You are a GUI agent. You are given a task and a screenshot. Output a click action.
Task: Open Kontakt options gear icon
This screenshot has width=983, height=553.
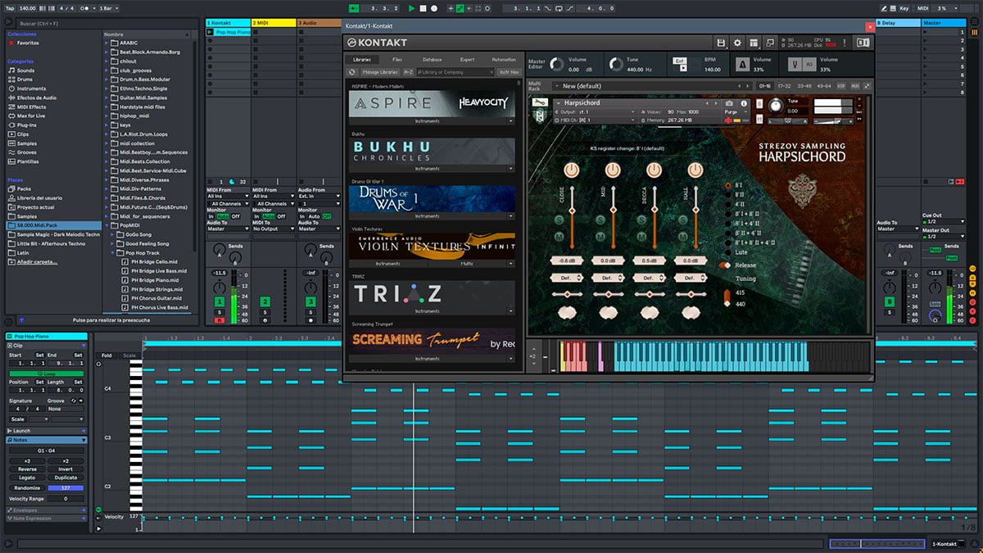pos(737,43)
